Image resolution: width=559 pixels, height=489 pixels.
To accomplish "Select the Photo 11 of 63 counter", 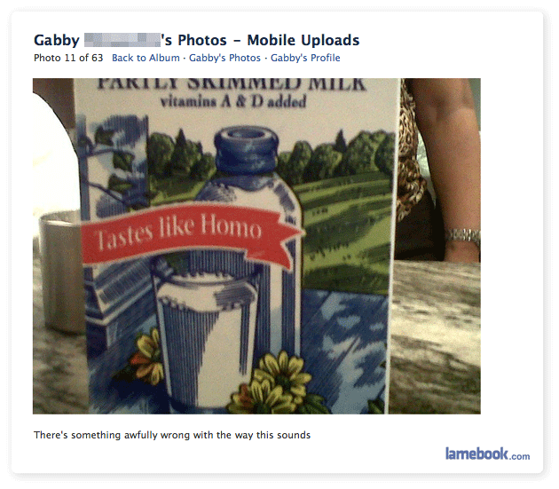I will tap(68, 58).
